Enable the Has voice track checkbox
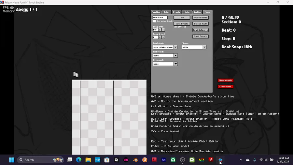The image size is (293, 165). [154, 21]
